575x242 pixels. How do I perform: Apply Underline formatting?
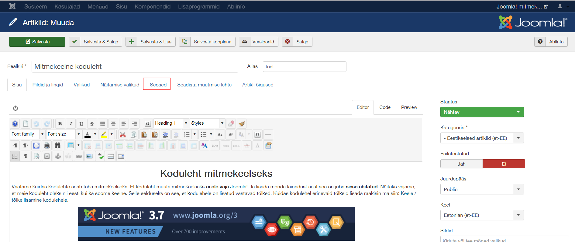point(81,124)
